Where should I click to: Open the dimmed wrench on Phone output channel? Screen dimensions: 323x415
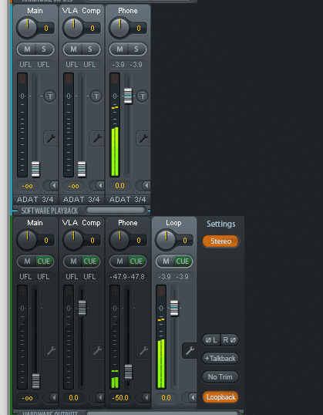click(143, 351)
